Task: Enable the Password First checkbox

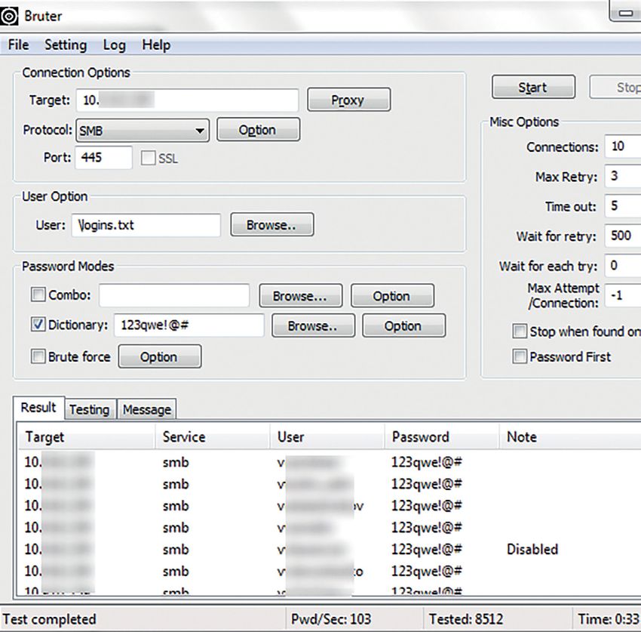Action: [x=520, y=356]
